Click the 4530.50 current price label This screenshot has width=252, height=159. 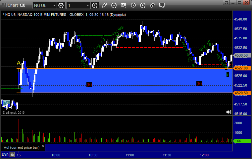click(x=241, y=55)
